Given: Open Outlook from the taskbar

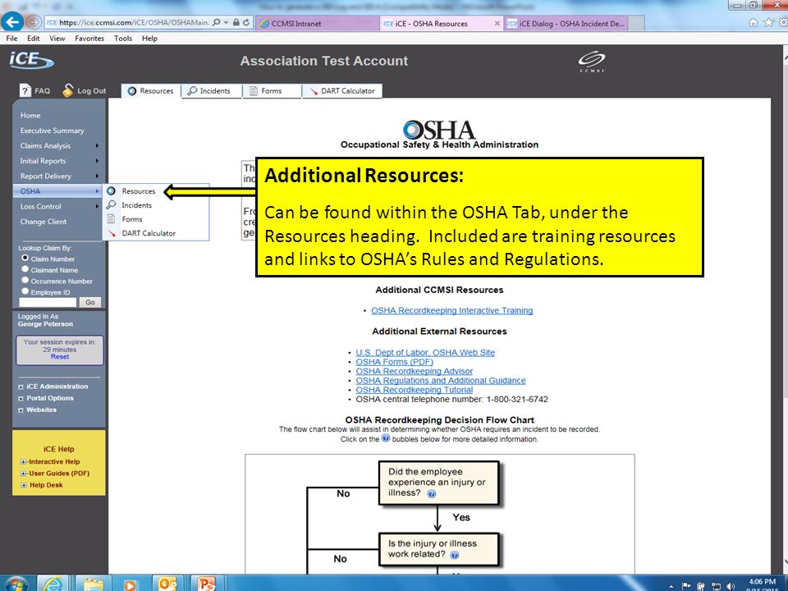Looking at the screenshot, I should click(167, 584).
